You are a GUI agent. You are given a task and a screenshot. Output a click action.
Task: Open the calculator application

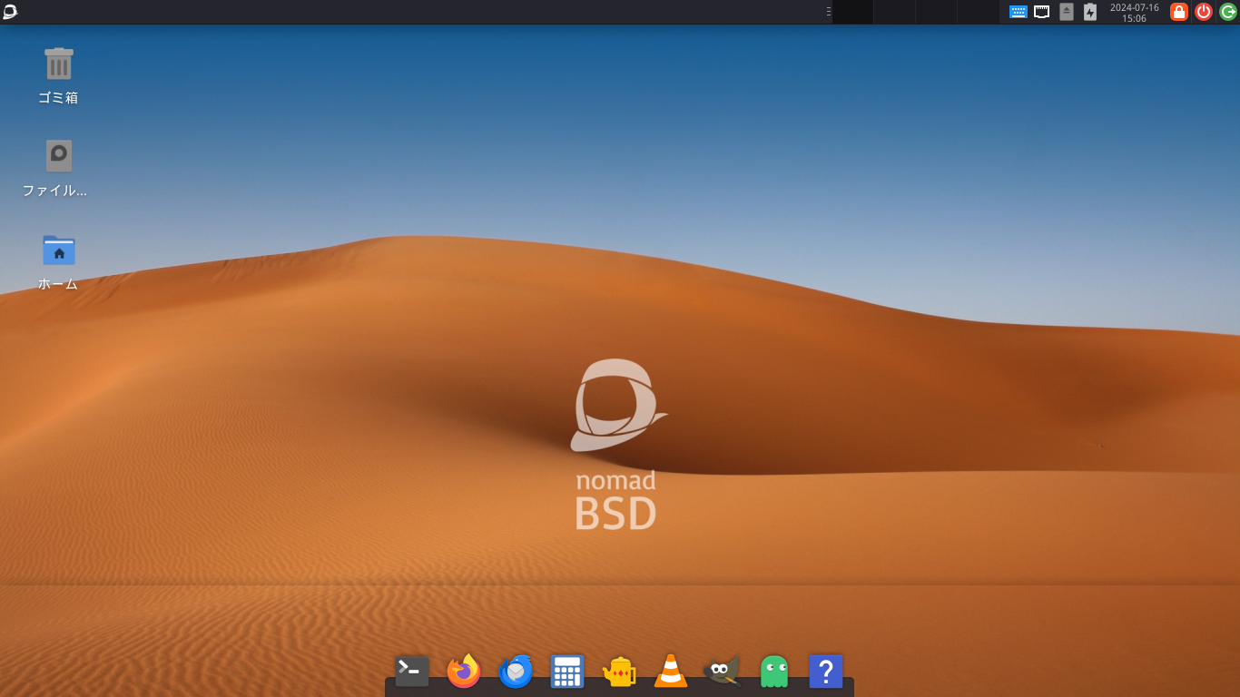coord(566,672)
